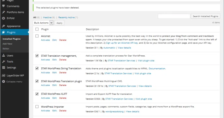The image size is (224, 118).
Task: View details for Akismet
Action: coord(124,48)
